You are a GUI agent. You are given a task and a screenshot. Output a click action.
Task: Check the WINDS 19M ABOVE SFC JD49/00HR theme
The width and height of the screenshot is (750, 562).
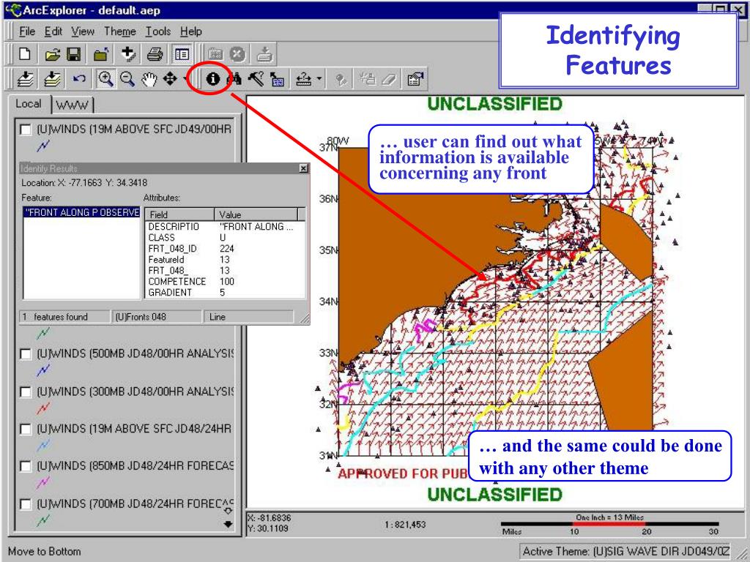coord(26,130)
